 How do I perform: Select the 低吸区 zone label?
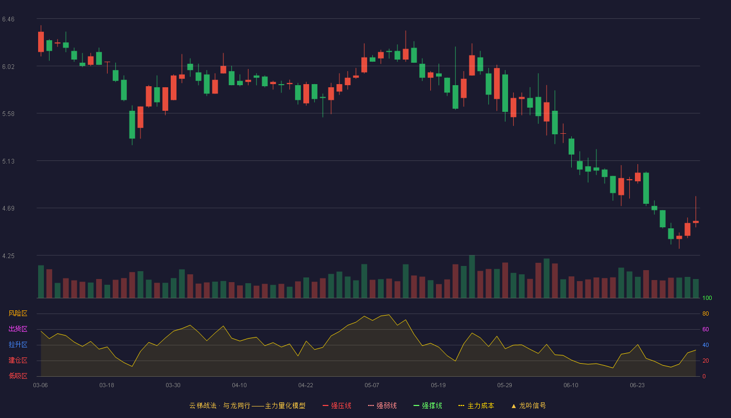(18, 376)
